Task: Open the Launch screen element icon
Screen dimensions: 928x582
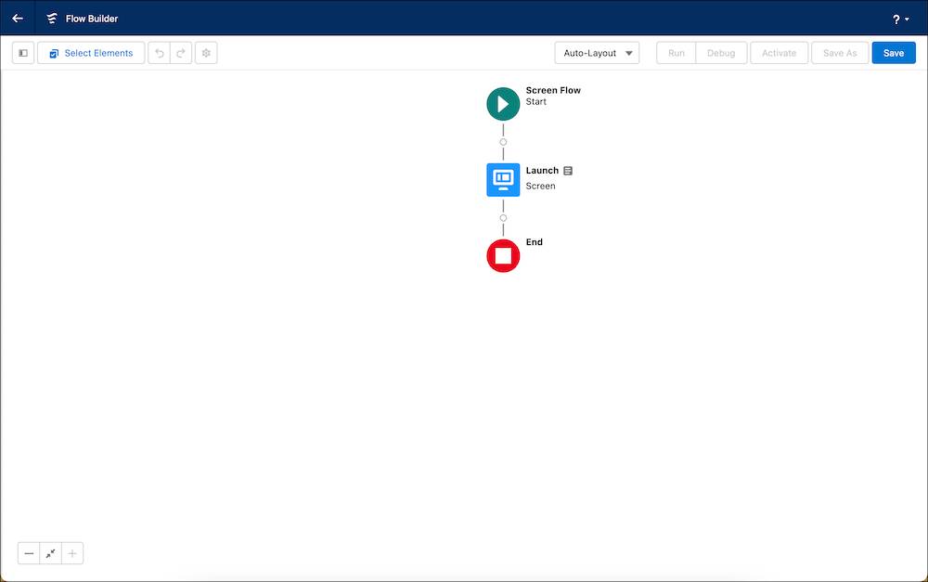Action: 503,179
